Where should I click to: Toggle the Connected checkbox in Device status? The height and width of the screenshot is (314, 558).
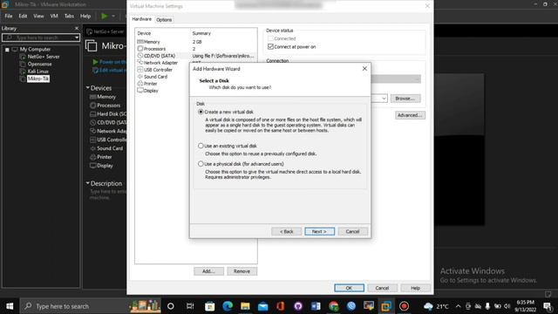[x=270, y=38]
